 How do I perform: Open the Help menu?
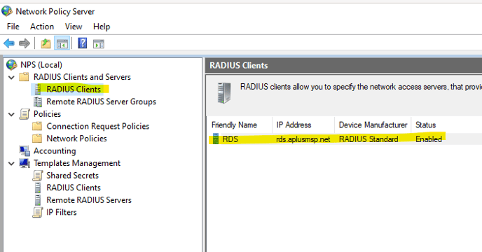click(x=102, y=27)
